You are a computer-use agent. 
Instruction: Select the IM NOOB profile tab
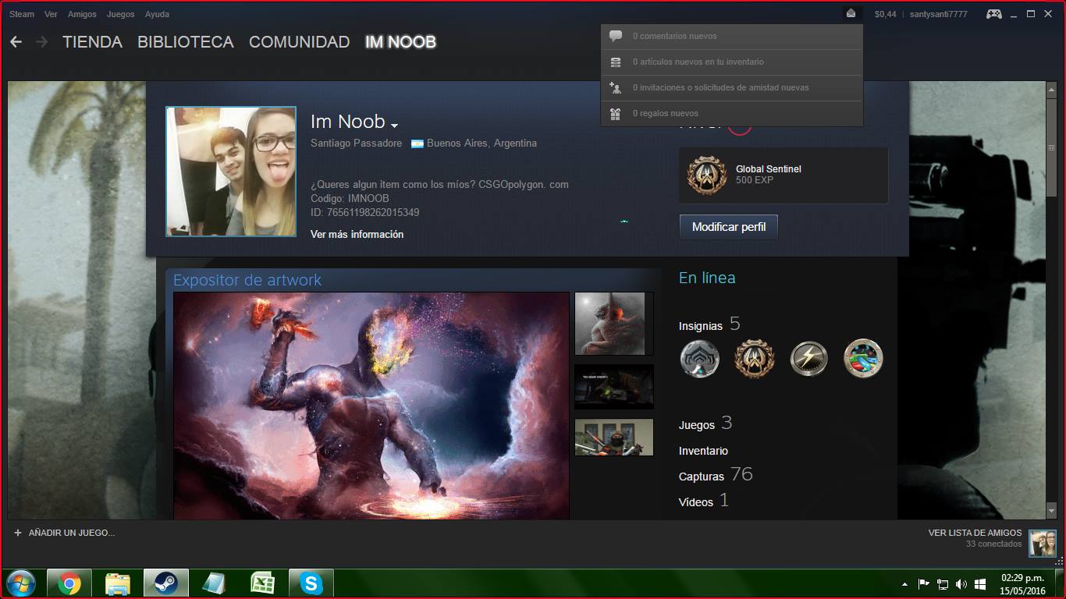pos(400,42)
